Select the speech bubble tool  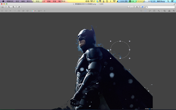click(23, 11)
